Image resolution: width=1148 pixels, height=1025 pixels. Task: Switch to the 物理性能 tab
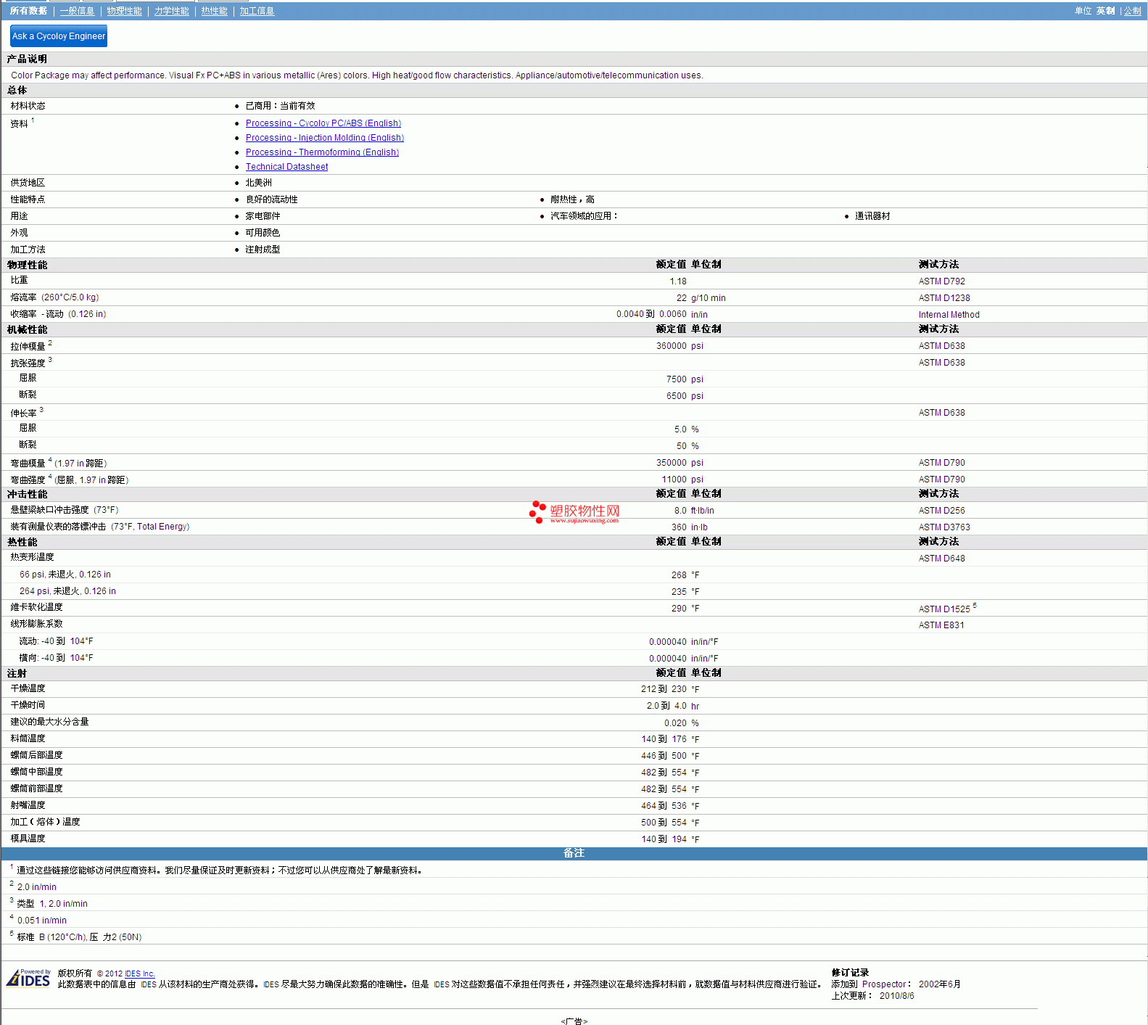pyautogui.click(x=124, y=11)
